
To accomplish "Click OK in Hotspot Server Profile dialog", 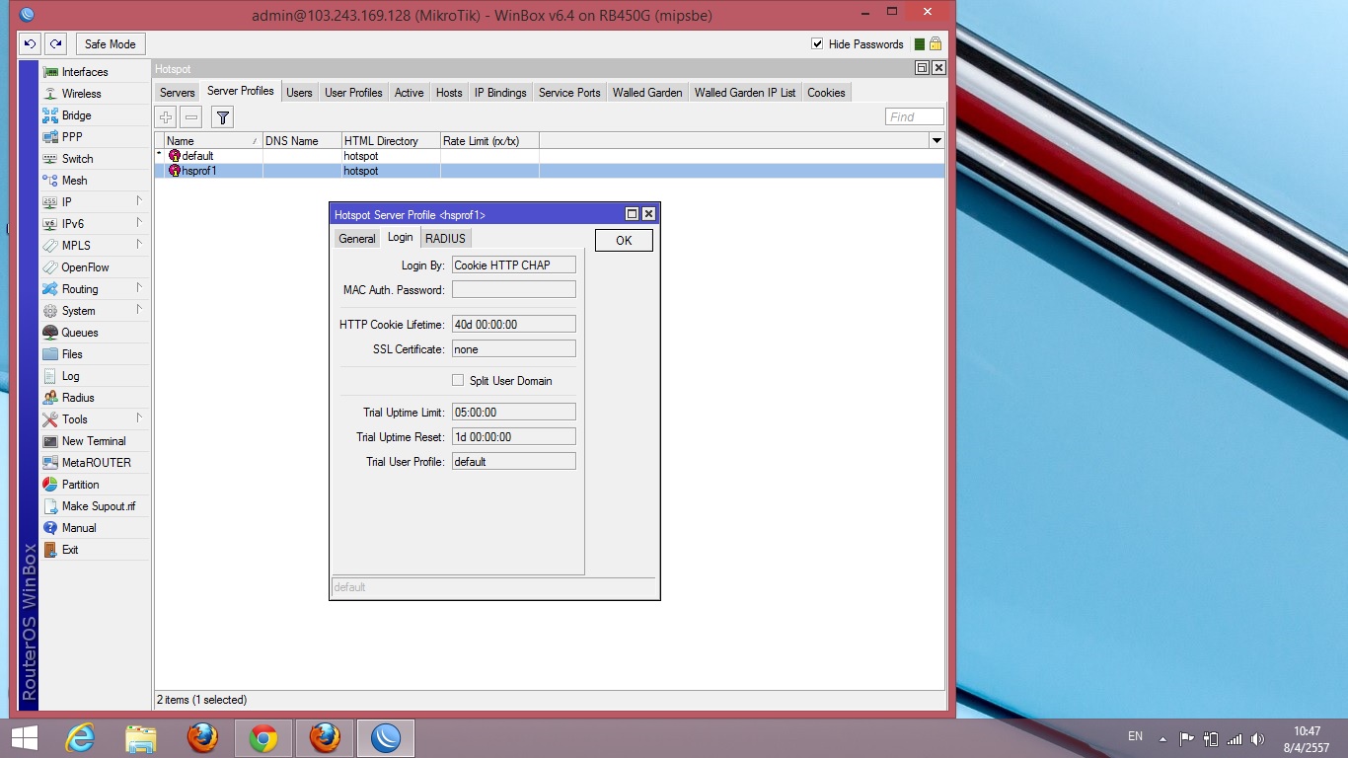I will coord(624,241).
